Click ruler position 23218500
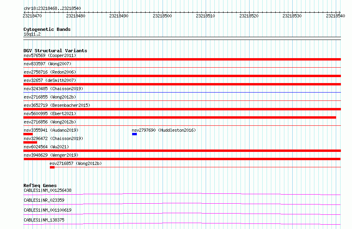 coord(162,16)
